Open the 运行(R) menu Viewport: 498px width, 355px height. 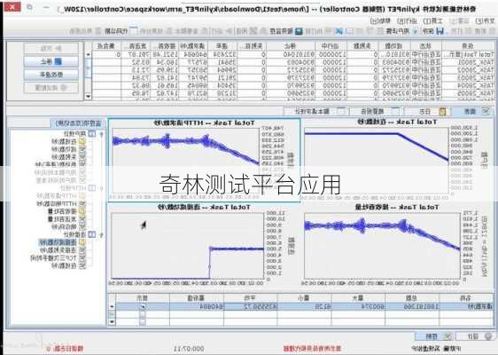407,21
